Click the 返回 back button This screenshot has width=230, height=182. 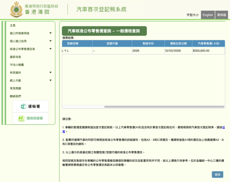[x=217, y=174]
